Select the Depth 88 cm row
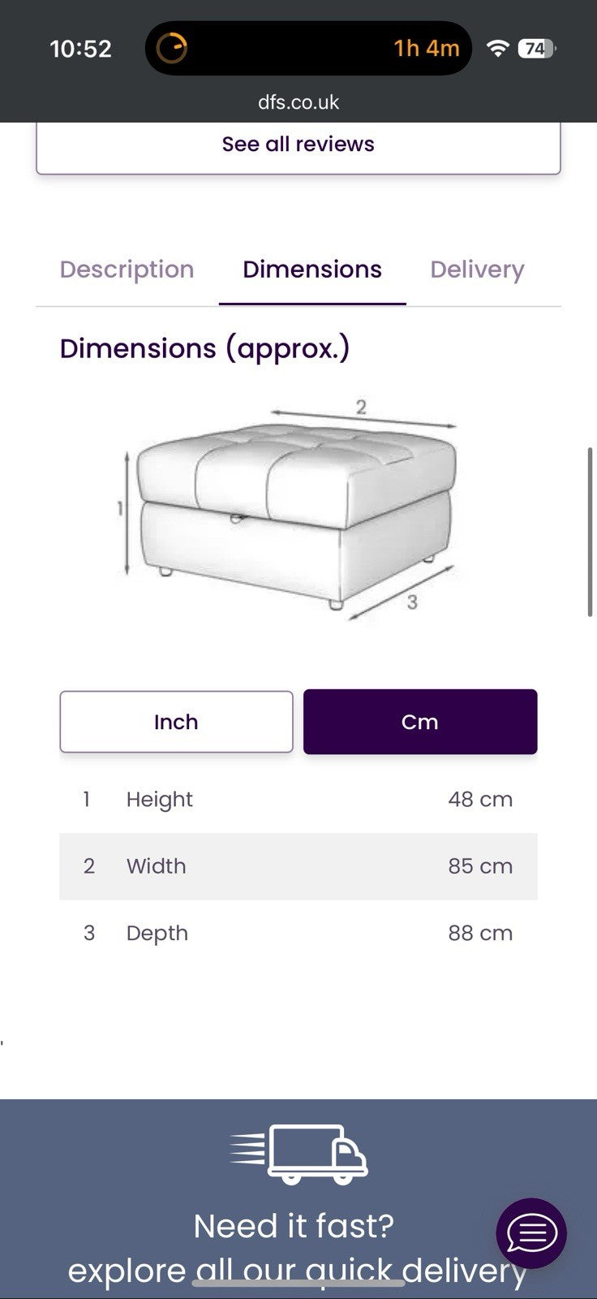This screenshot has width=597, height=1299. pos(298,933)
